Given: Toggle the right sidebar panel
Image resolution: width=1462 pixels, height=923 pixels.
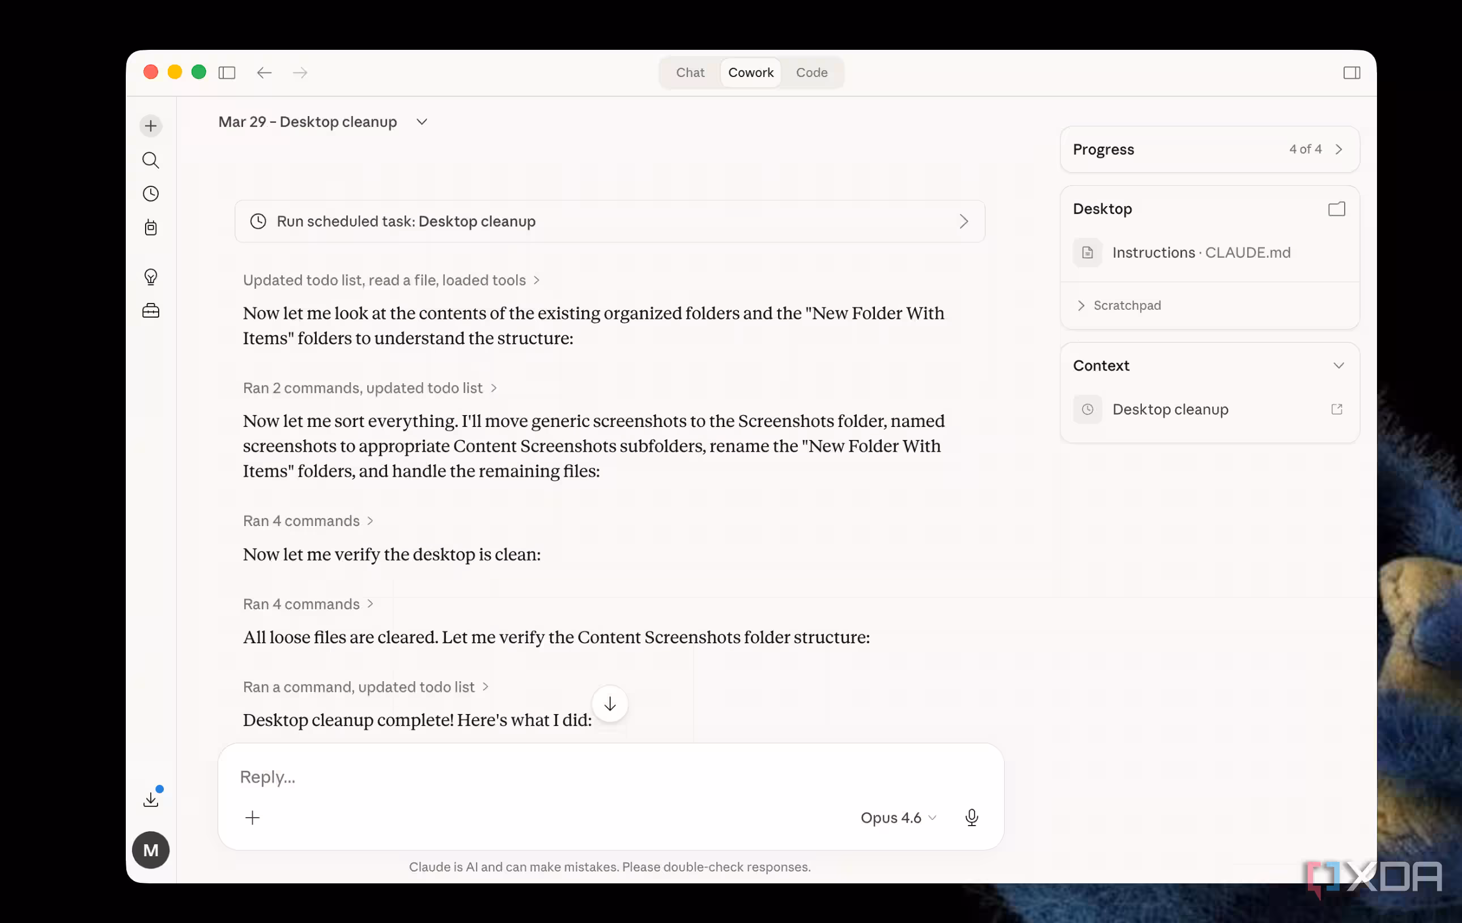Looking at the screenshot, I should (x=1352, y=72).
